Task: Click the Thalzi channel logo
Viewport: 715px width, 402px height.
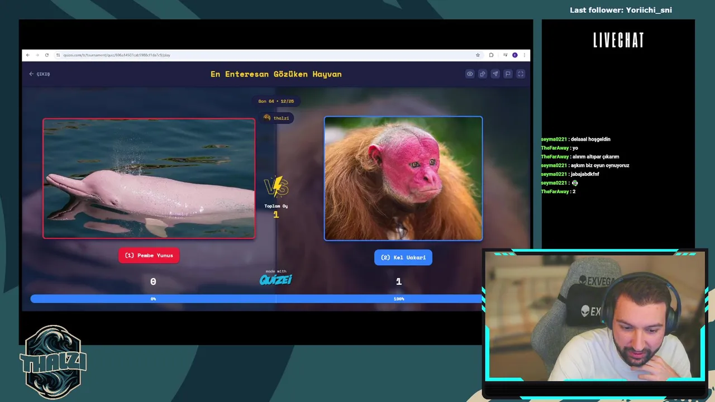Action: [53, 362]
